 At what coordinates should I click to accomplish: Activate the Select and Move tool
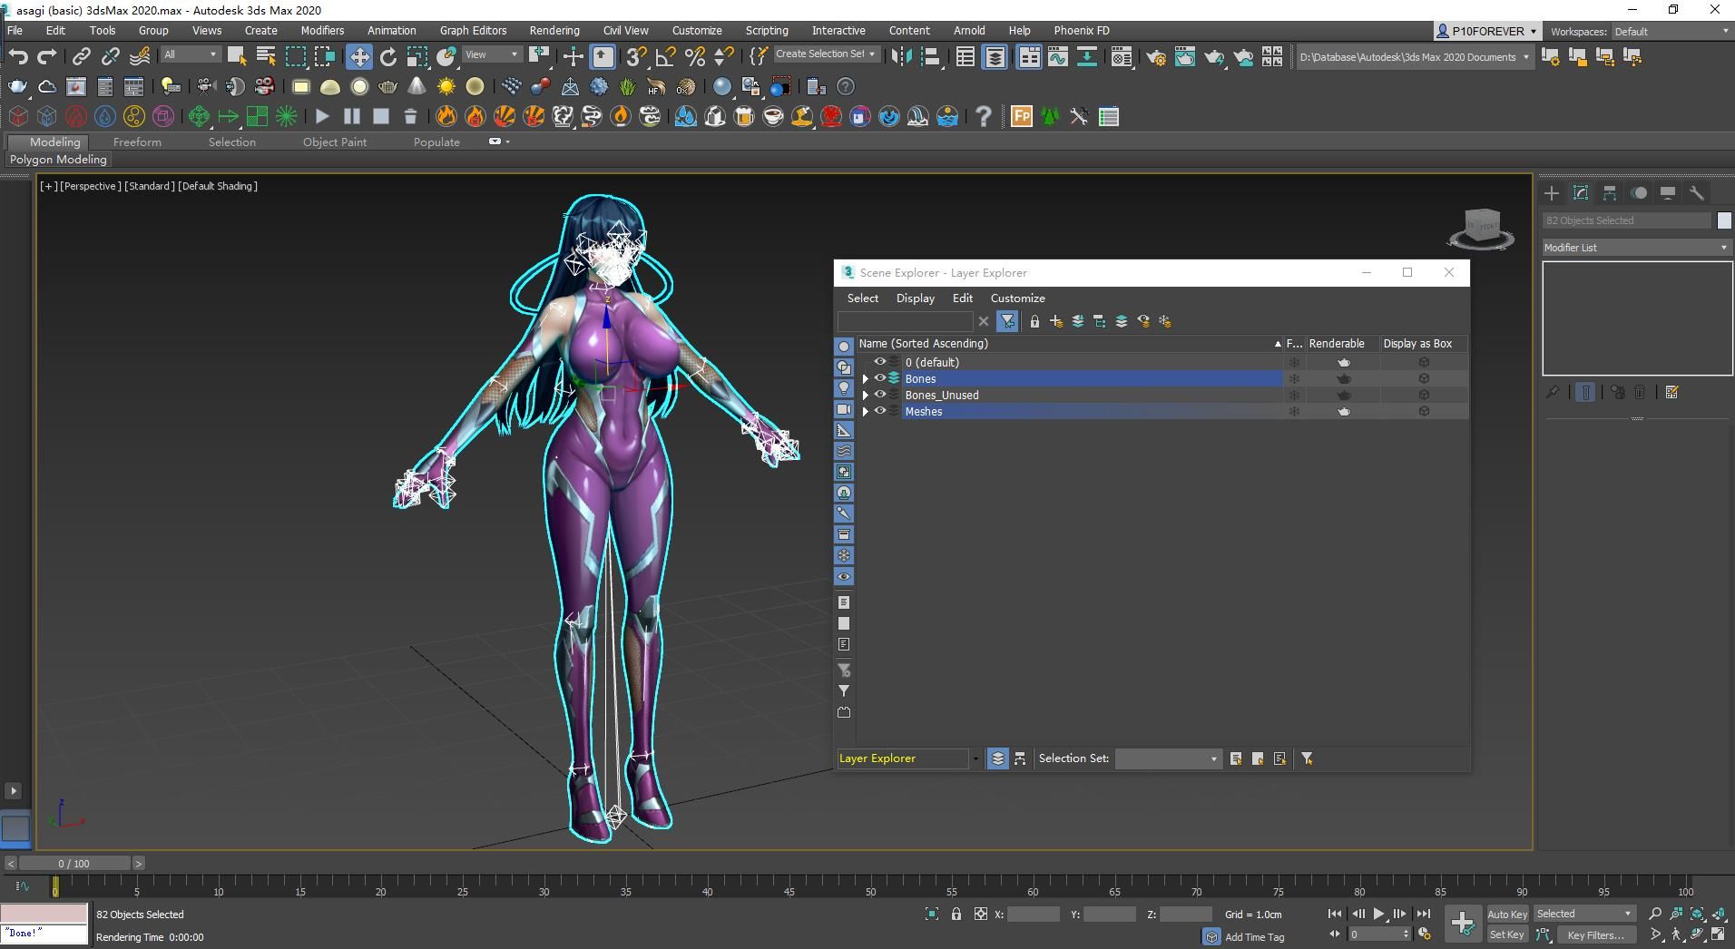coord(359,56)
